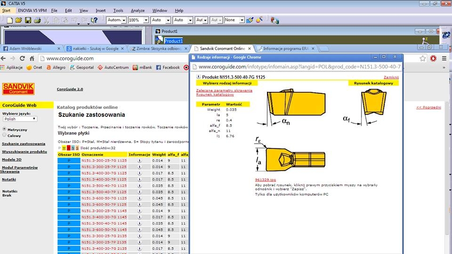452x254 pixels.
Task: Click info icon for N151.3-300-25-7G 1125 row
Action: pos(139,161)
